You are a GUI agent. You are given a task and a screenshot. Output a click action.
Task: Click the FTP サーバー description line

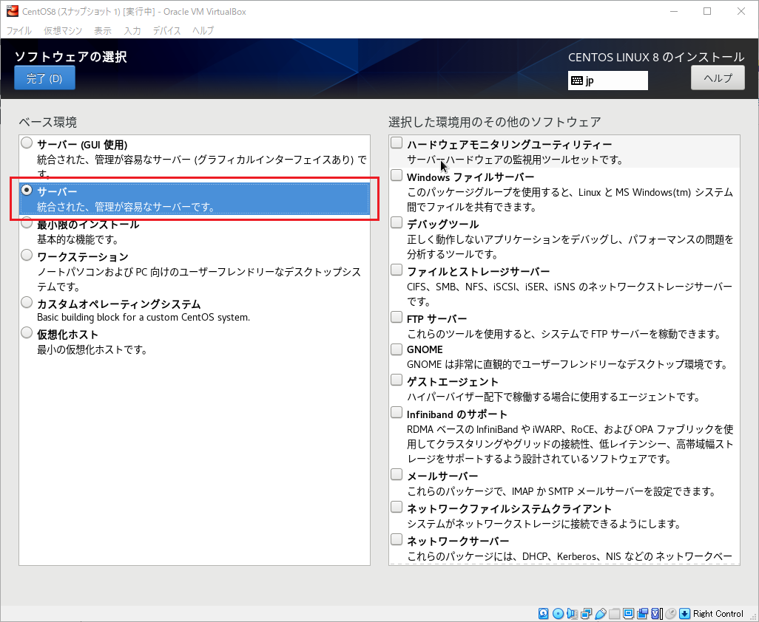click(565, 334)
